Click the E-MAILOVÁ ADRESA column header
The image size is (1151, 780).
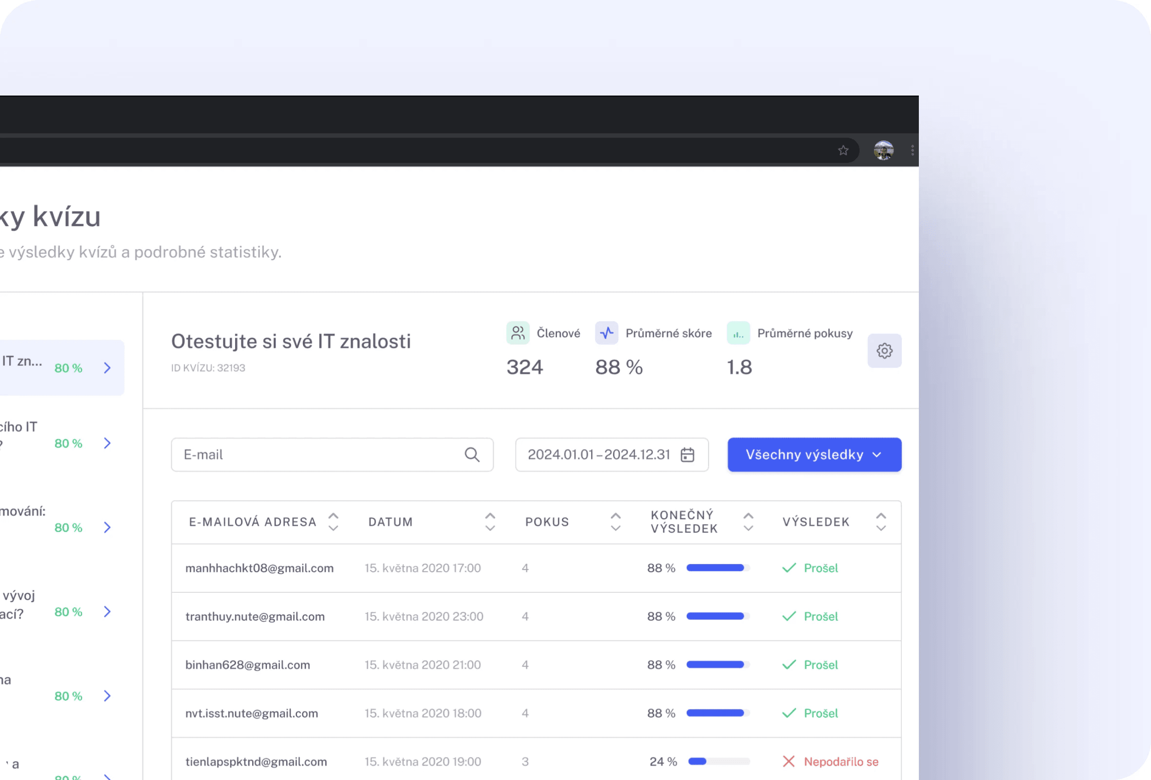[x=253, y=522]
